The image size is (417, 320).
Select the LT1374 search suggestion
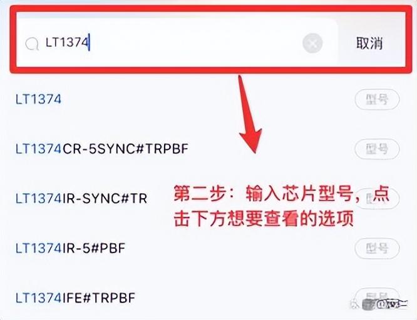click(38, 99)
